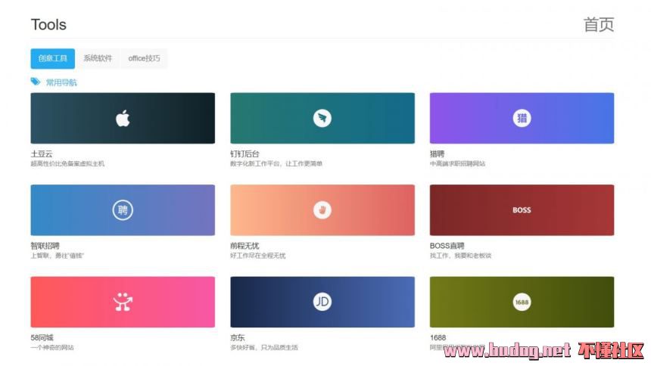The image size is (651, 366).
Task: Click the 聘 circle icon on 智联招聘 card
Action: 123,210
